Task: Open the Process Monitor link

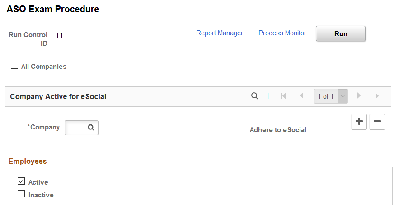Action: tap(282, 33)
